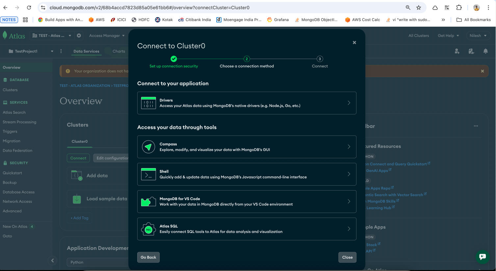
Task: Open organization settings gear icon
Action: pyautogui.click(x=78, y=35)
